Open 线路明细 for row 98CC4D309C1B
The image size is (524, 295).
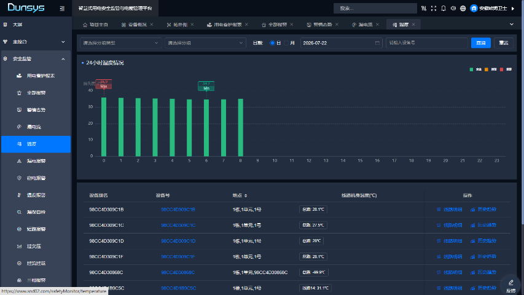coord(450,210)
